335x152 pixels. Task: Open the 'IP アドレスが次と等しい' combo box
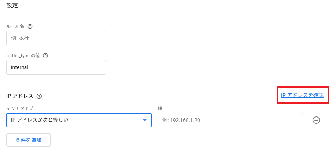79,120
